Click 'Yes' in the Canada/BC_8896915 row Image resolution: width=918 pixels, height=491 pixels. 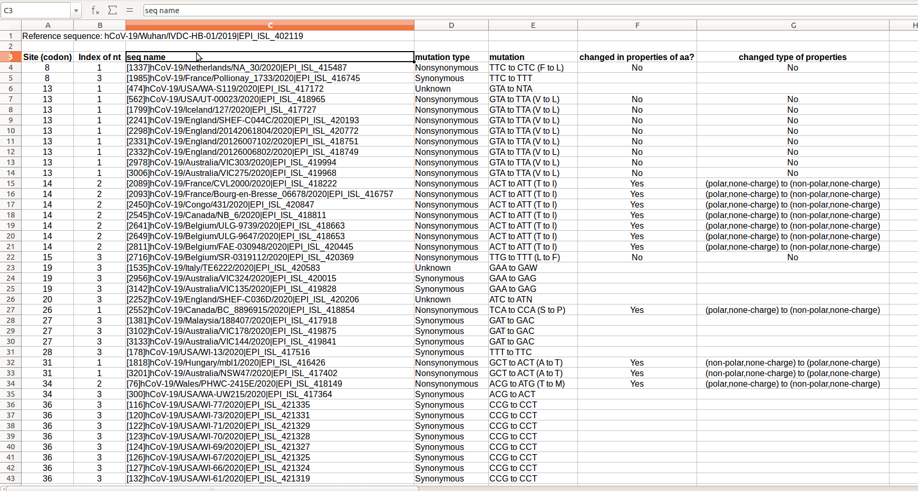(637, 310)
